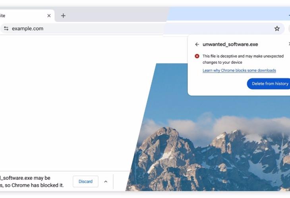The width and height of the screenshot is (290, 198).
Task: View site information for example.com
Action: click(6, 29)
